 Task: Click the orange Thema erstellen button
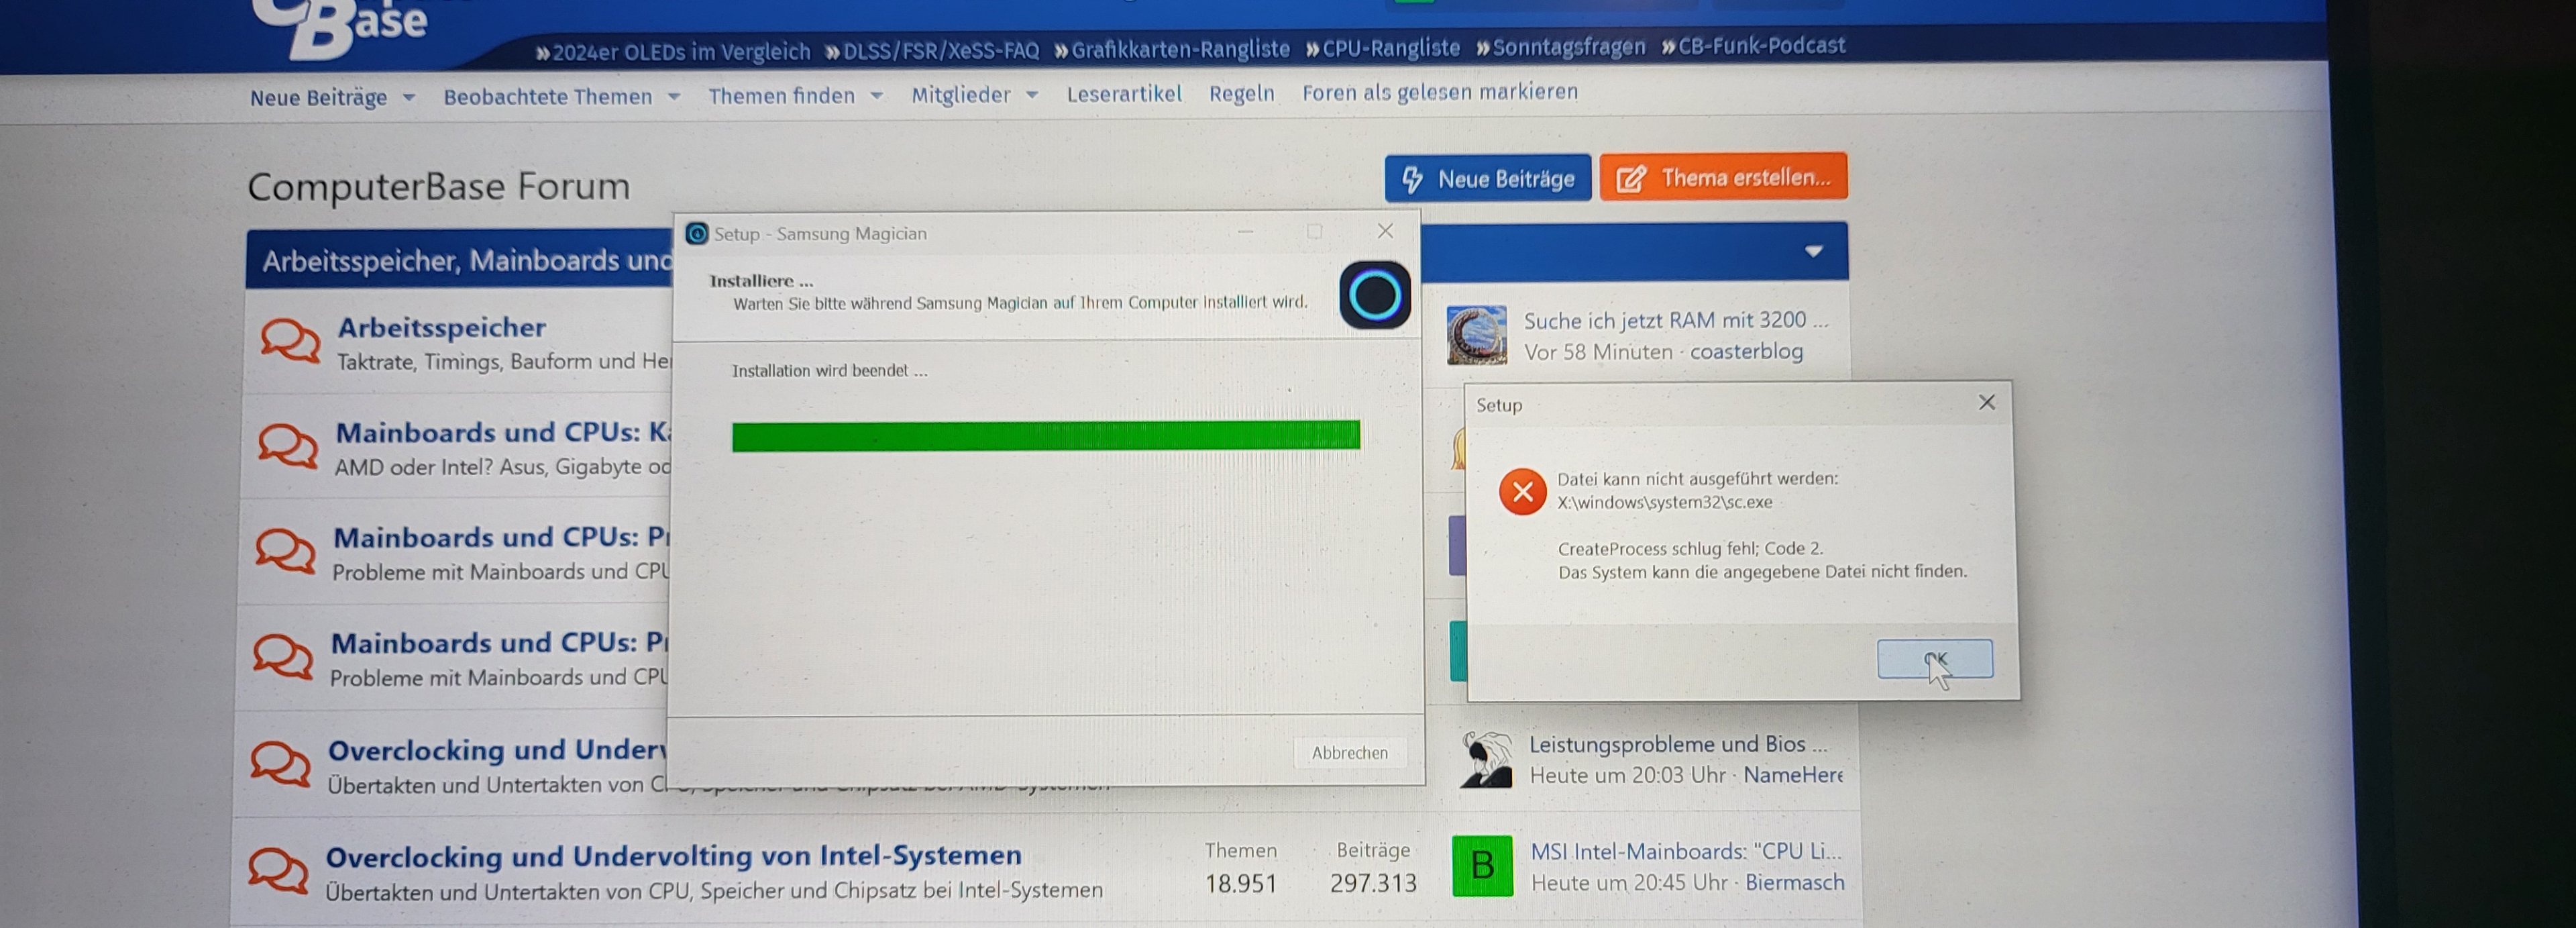pyautogui.click(x=1722, y=178)
